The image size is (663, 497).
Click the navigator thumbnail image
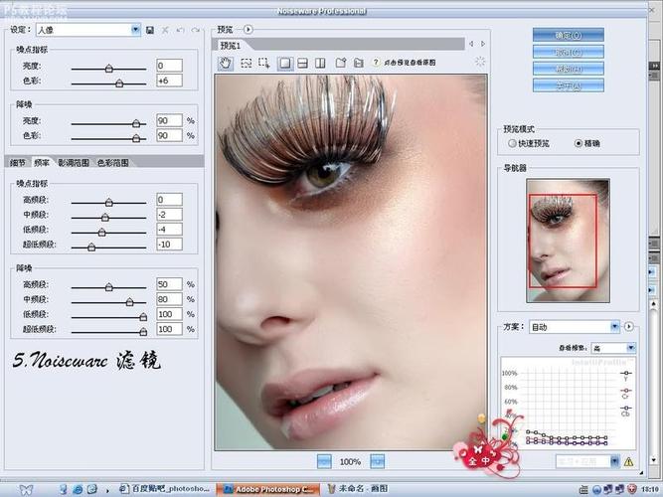[x=568, y=241]
